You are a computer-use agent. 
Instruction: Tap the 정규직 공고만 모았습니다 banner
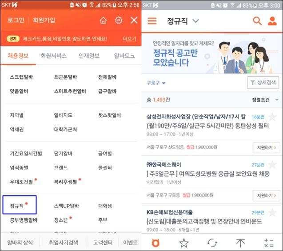click(212, 54)
